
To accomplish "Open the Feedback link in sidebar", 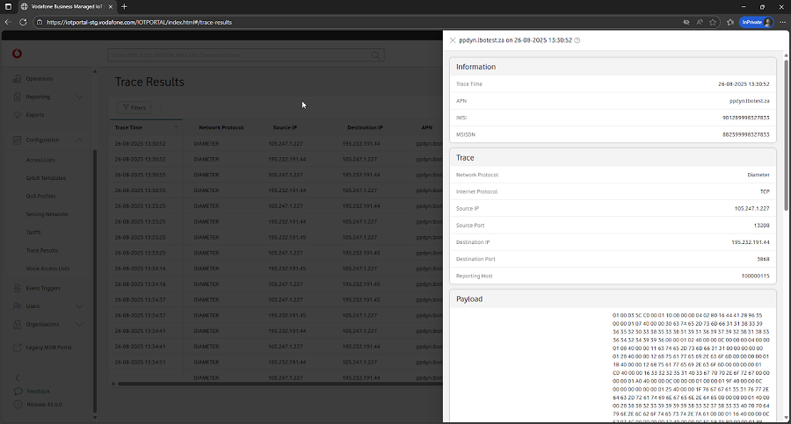I will [x=38, y=391].
